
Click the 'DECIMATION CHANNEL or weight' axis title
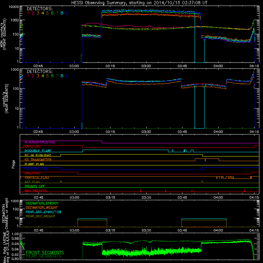(5, 213)
